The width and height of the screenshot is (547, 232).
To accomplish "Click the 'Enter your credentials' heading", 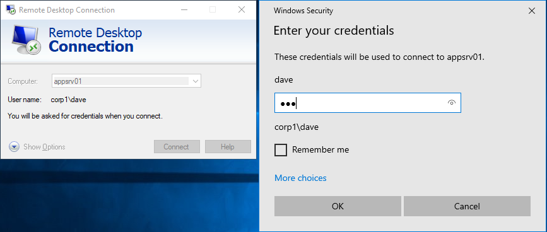I will [334, 31].
